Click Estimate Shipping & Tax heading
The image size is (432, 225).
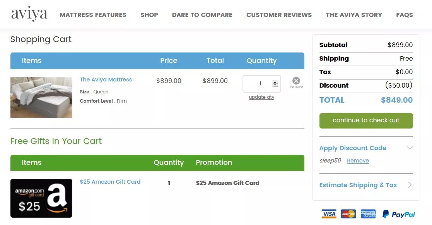(358, 185)
